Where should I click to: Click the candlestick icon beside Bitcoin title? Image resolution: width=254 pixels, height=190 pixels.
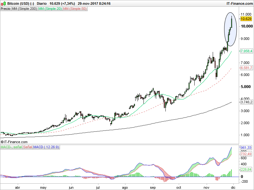3,3
